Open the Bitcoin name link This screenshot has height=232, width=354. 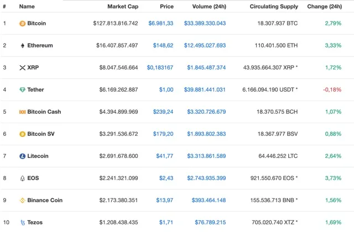(37, 23)
